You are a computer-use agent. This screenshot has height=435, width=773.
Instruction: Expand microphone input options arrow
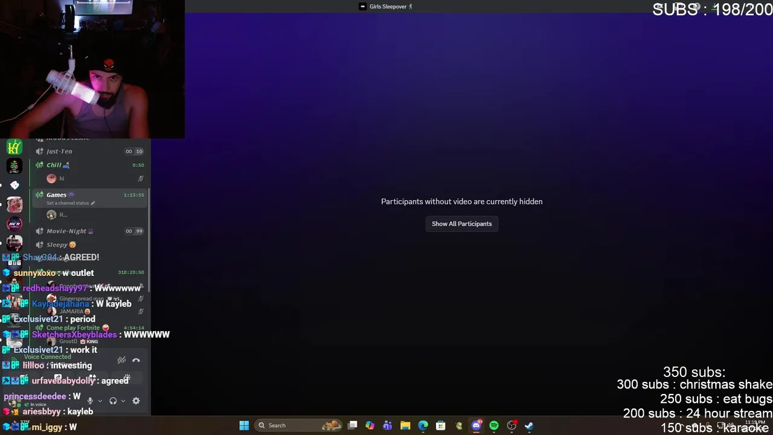click(100, 401)
